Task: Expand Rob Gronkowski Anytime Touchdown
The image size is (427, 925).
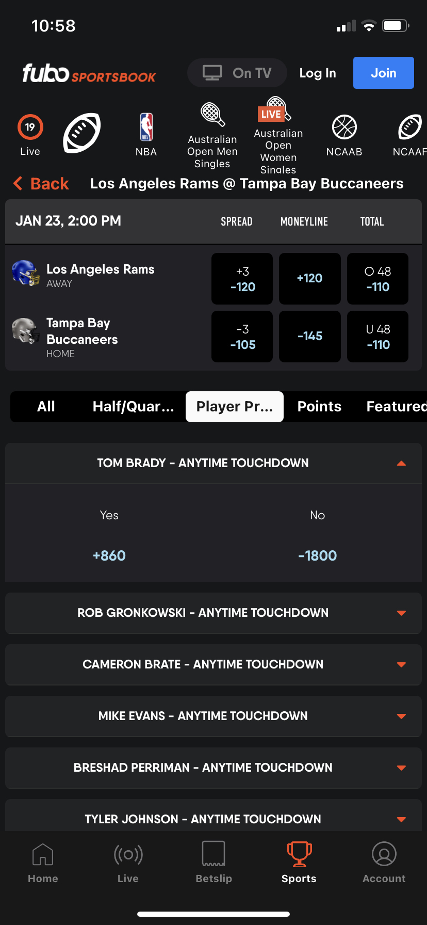Action: (x=401, y=613)
